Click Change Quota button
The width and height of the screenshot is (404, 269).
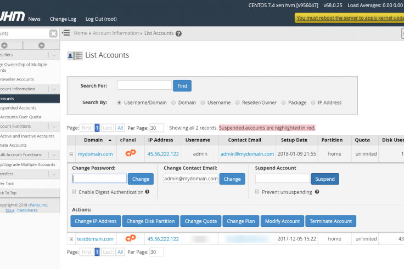click(201, 221)
